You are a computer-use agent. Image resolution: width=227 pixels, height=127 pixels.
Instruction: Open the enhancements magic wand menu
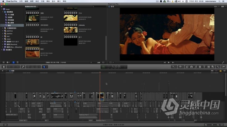click(x=174, y=67)
